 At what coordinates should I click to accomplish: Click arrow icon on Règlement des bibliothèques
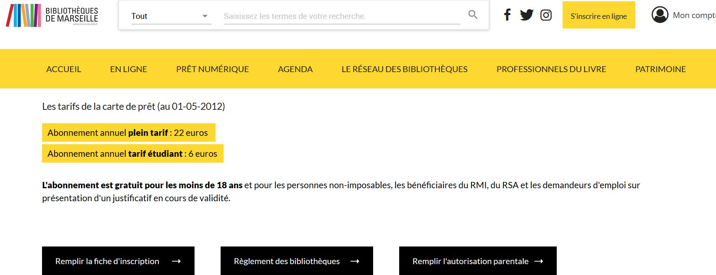[355, 261]
